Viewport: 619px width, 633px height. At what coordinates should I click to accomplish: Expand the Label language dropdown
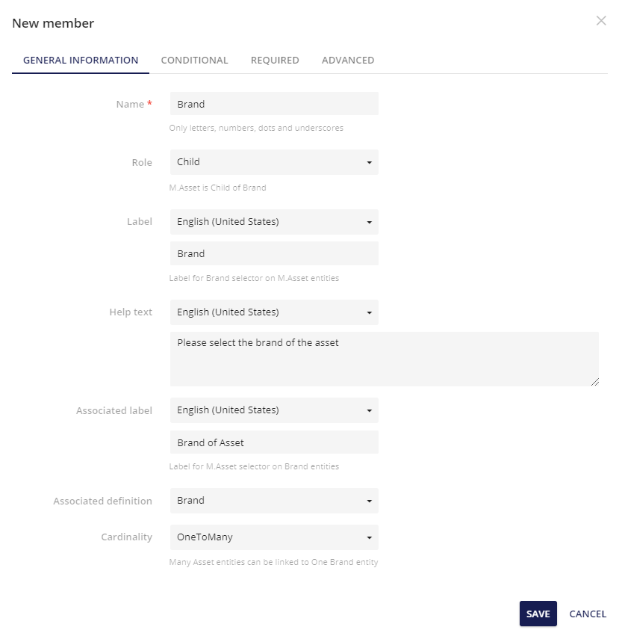click(273, 221)
